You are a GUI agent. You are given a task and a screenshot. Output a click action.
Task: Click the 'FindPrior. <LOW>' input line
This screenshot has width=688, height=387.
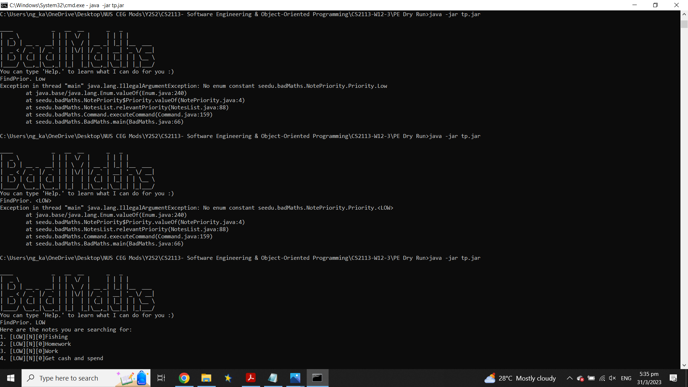(26, 201)
